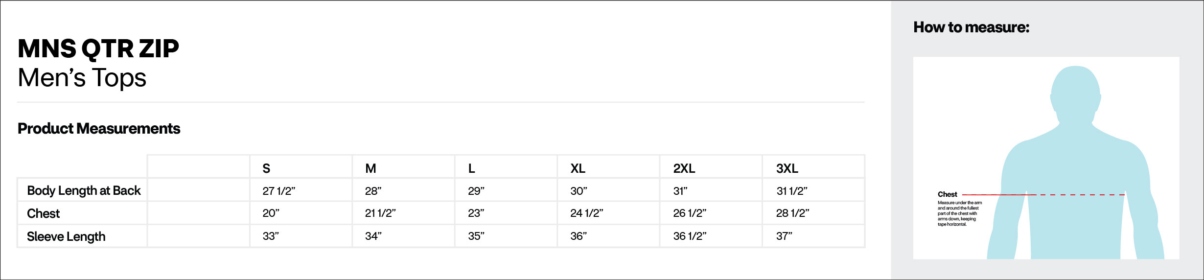Click the Chest label beside the red line
The height and width of the screenshot is (280, 1204).
click(x=947, y=194)
